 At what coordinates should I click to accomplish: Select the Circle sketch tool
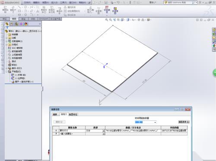click(25, 7)
